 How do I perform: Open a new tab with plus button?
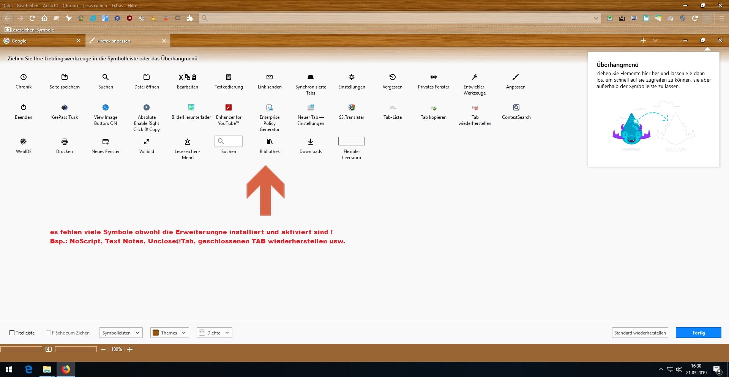coord(643,40)
